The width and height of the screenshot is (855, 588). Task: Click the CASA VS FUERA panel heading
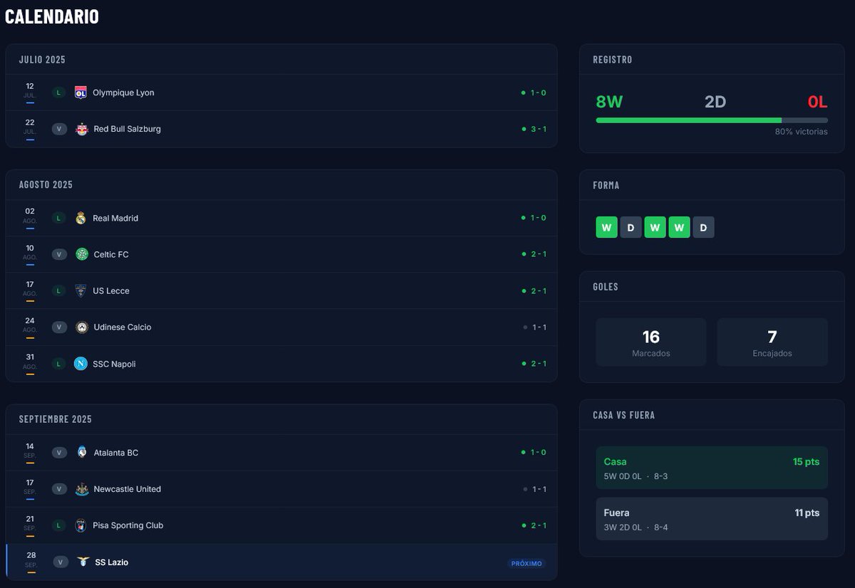click(x=623, y=415)
